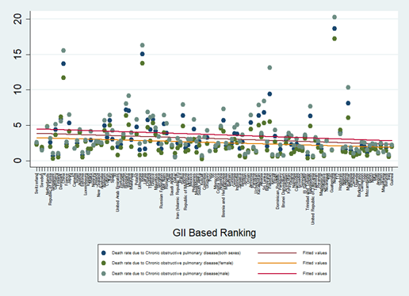Click the 'Fitted values' text beside maroon line
409x296 pixels.
[315, 253]
